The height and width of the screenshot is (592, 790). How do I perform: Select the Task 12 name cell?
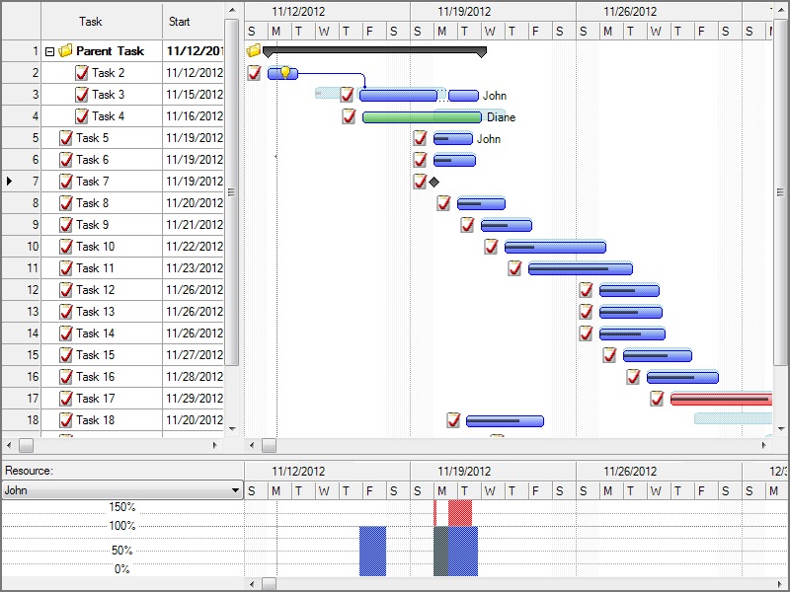[x=102, y=290]
